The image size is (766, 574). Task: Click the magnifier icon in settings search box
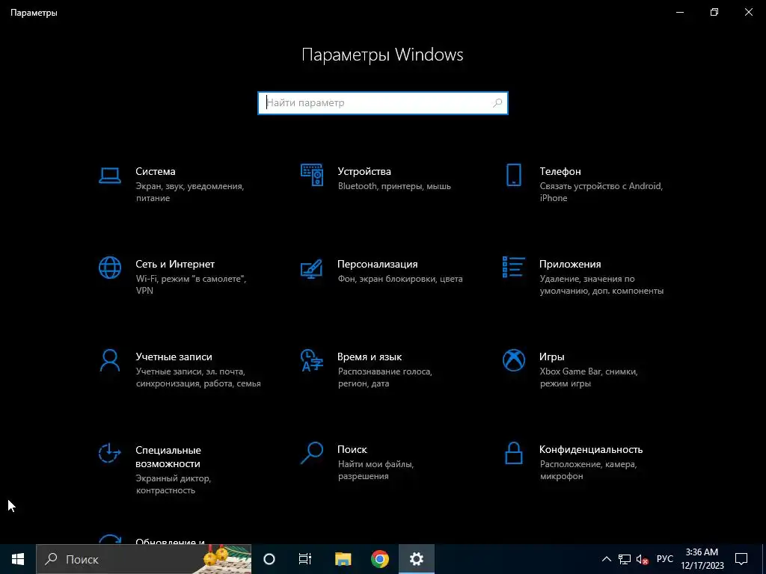(x=497, y=103)
